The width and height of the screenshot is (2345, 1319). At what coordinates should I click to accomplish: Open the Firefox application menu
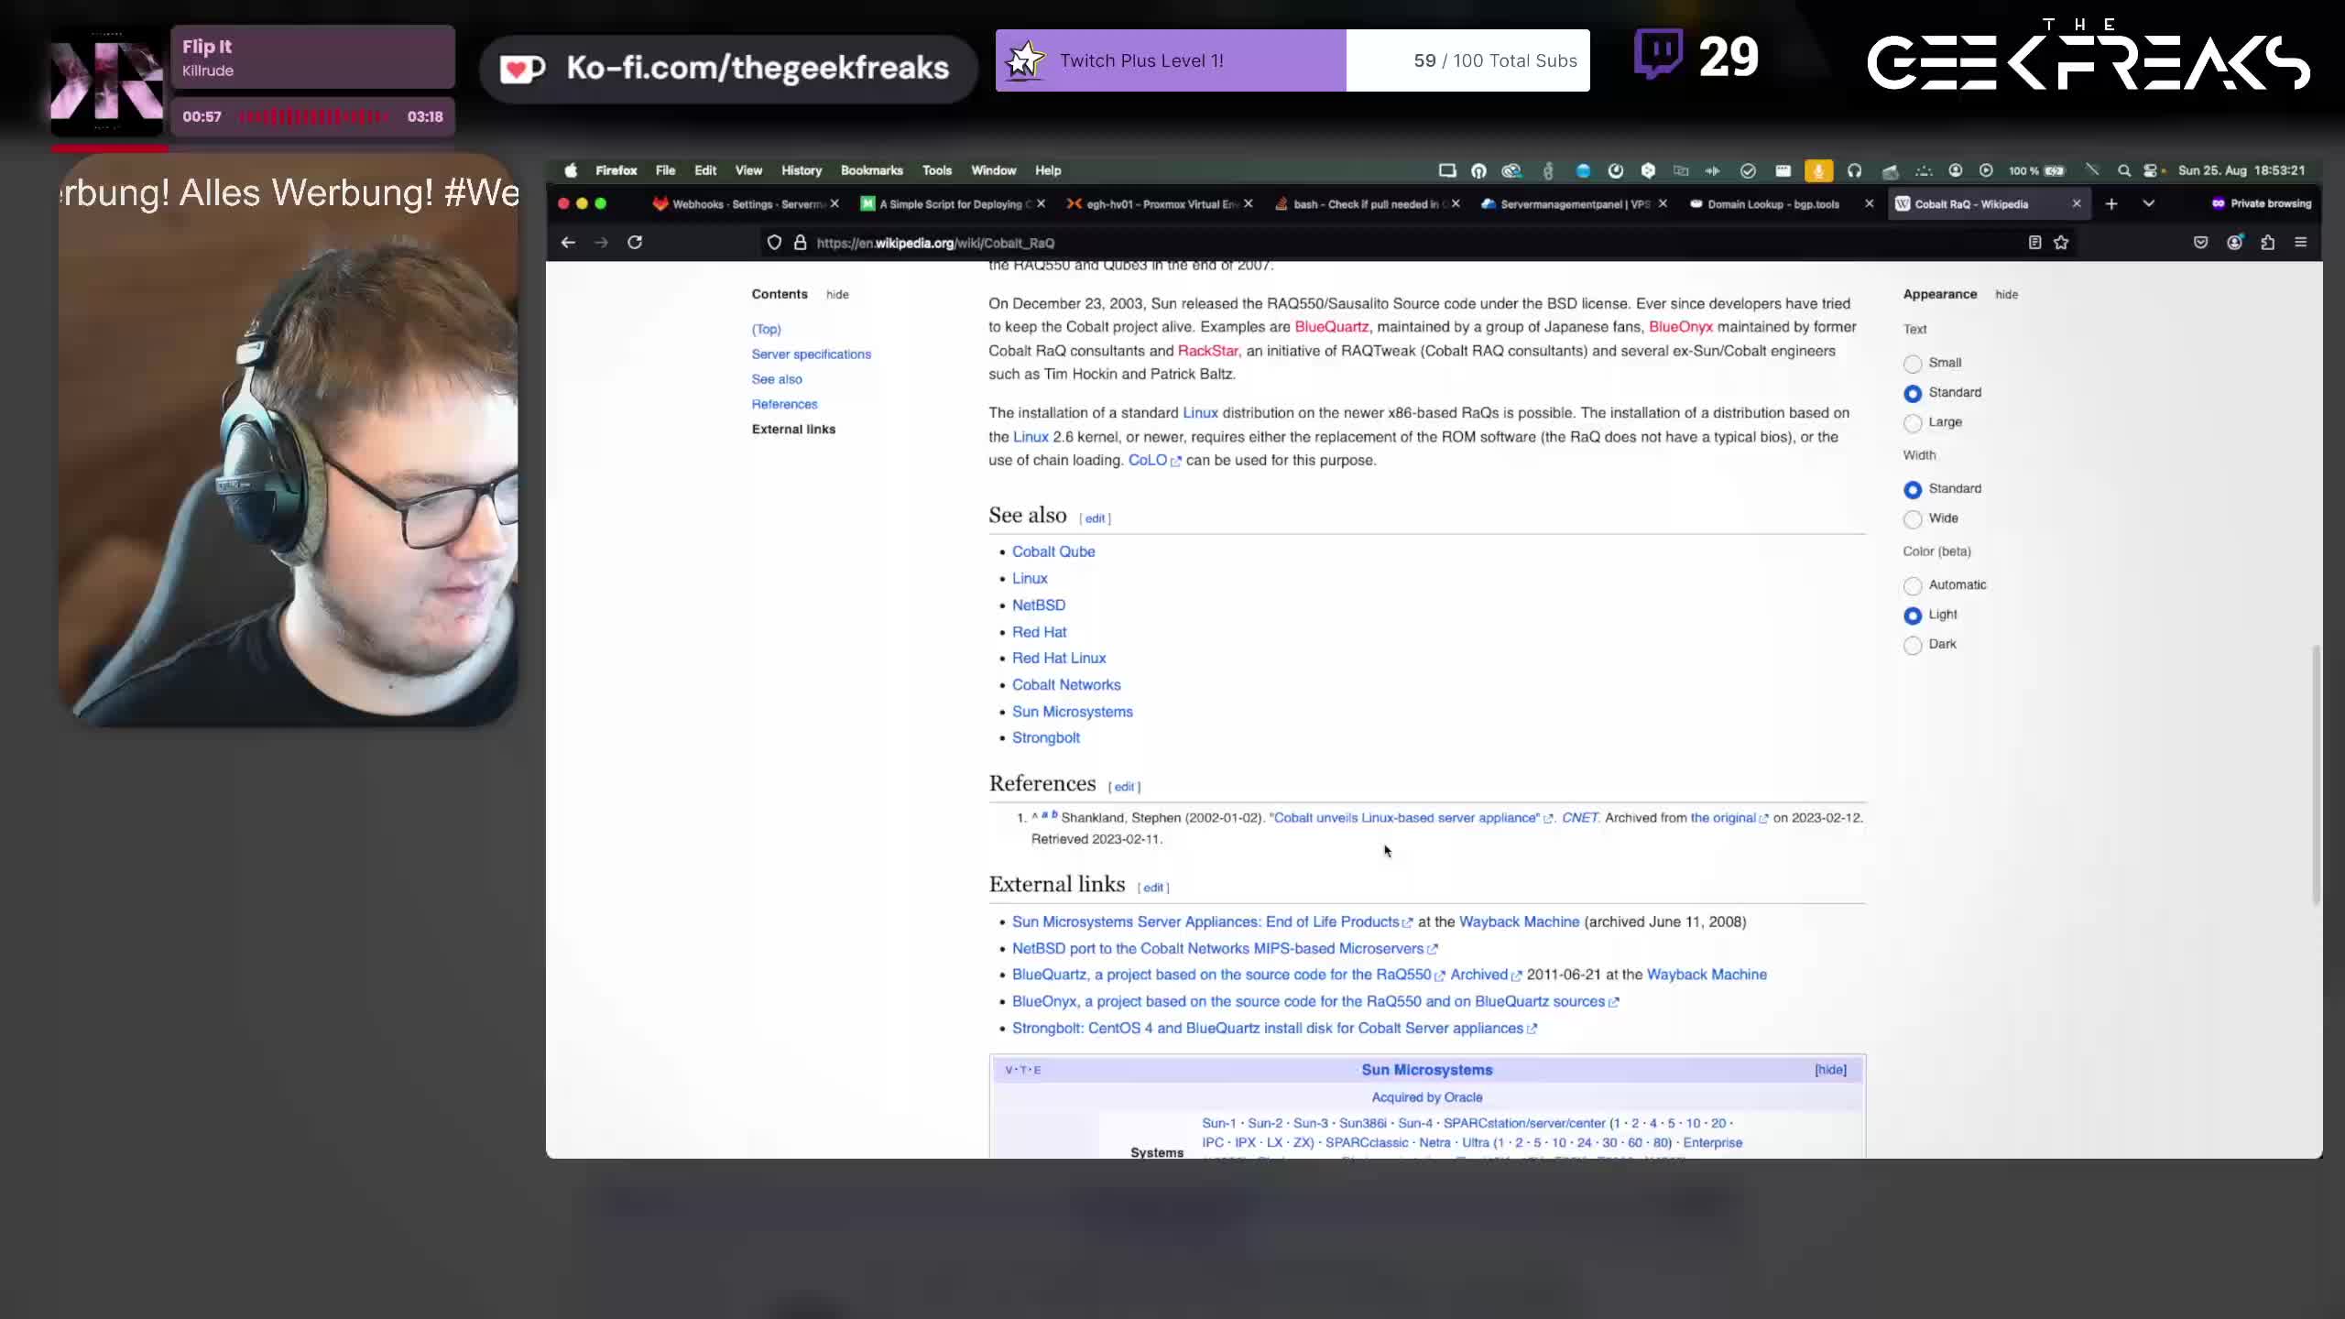point(616,170)
